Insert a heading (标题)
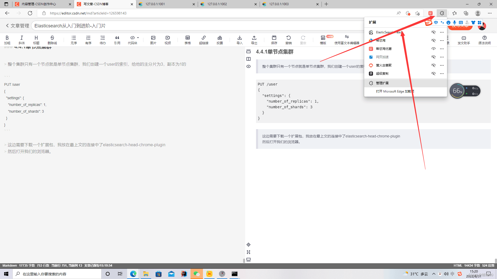This screenshot has width=497, height=279. (x=36, y=40)
